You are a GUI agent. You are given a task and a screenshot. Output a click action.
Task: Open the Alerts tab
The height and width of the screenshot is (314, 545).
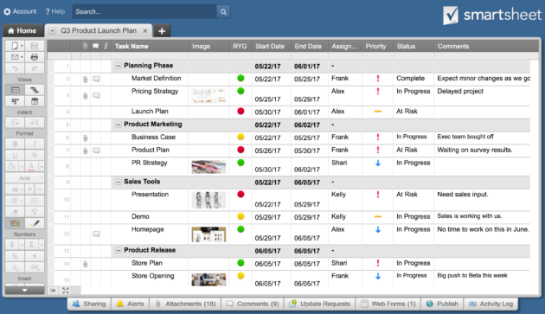[x=131, y=304]
